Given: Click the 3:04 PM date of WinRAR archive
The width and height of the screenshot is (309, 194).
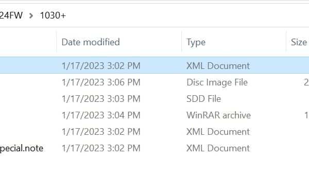Looking at the screenshot, I should (101, 115).
